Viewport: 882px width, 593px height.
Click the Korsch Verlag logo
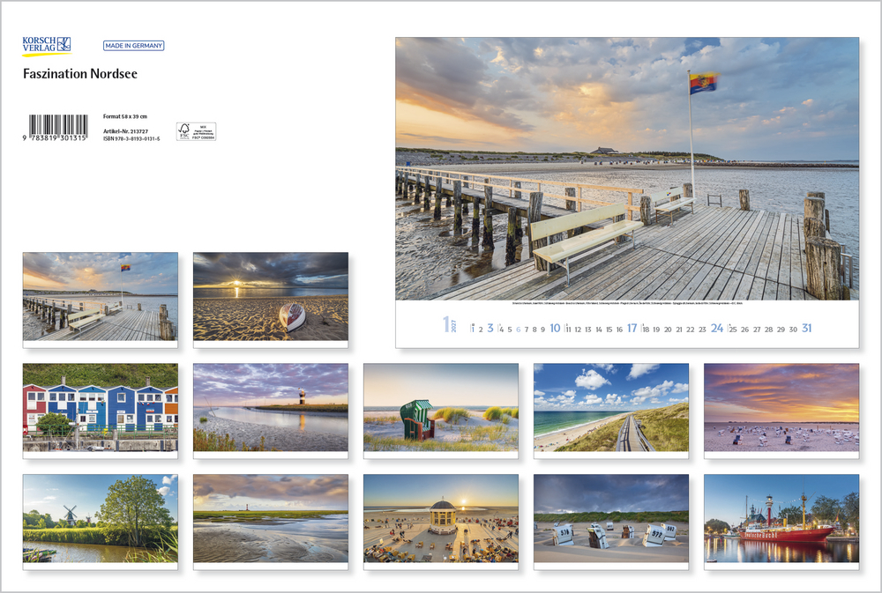tap(47, 46)
